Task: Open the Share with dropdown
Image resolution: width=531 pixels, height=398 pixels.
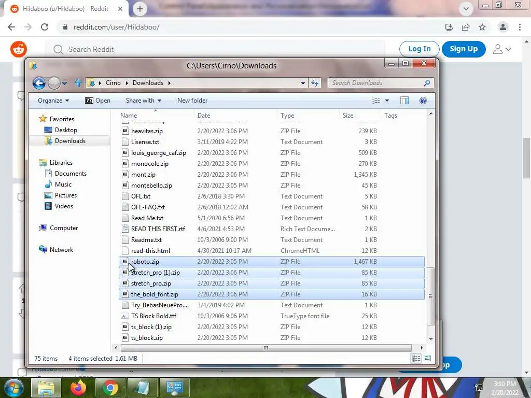Action: [144, 101]
